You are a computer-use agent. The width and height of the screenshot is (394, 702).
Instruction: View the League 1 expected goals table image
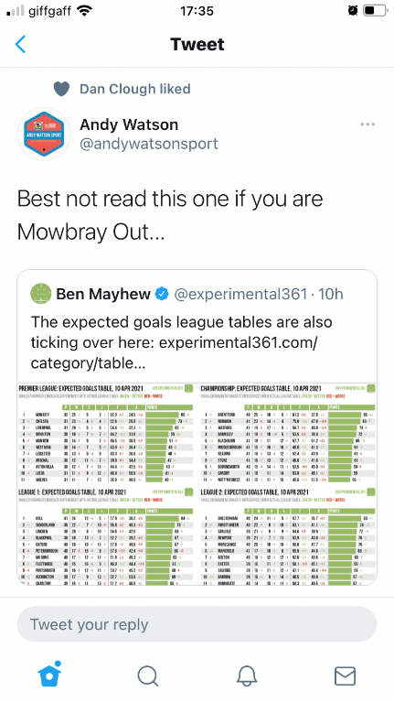tap(106, 536)
